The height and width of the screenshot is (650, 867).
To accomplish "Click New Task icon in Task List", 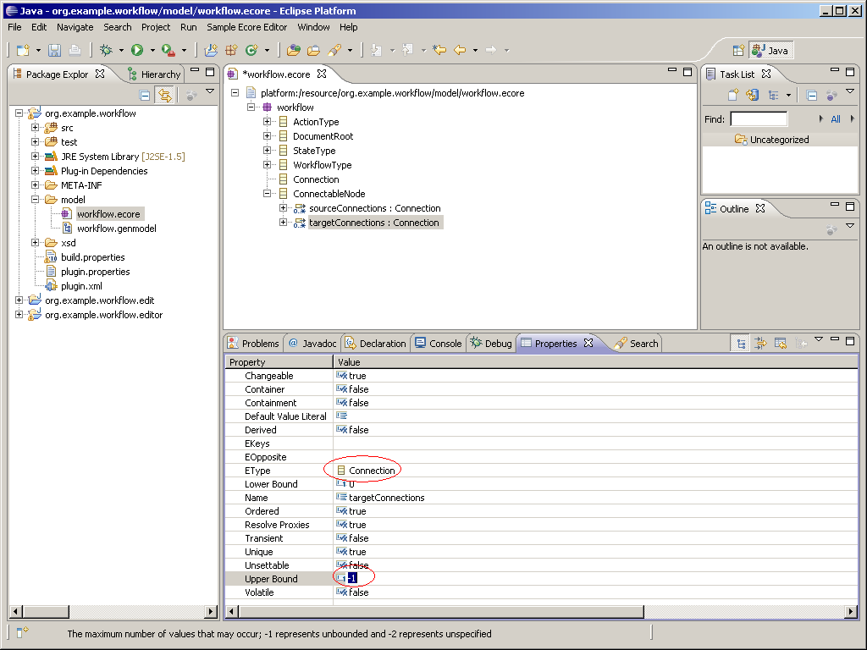I will 733,96.
